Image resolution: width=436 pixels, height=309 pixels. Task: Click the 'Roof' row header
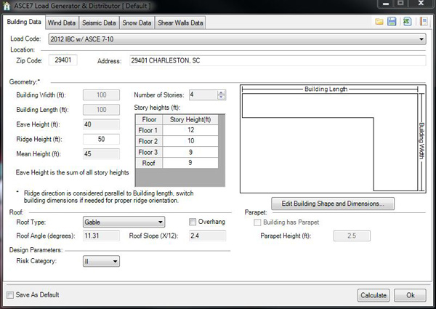pos(149,163)
